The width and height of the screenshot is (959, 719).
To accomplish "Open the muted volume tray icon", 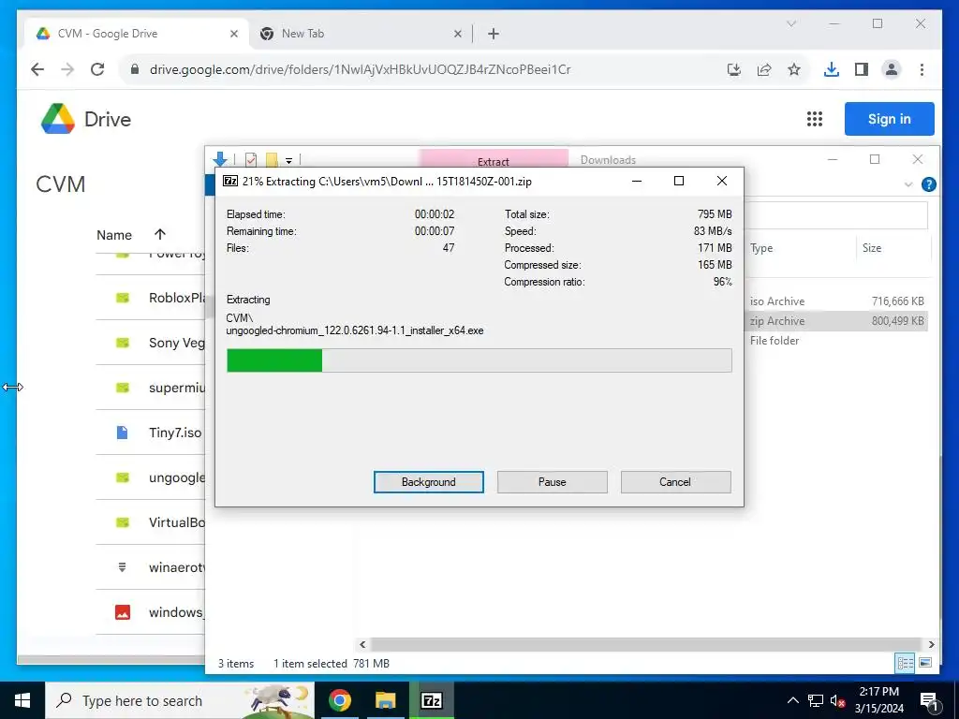I will [838, 700].
